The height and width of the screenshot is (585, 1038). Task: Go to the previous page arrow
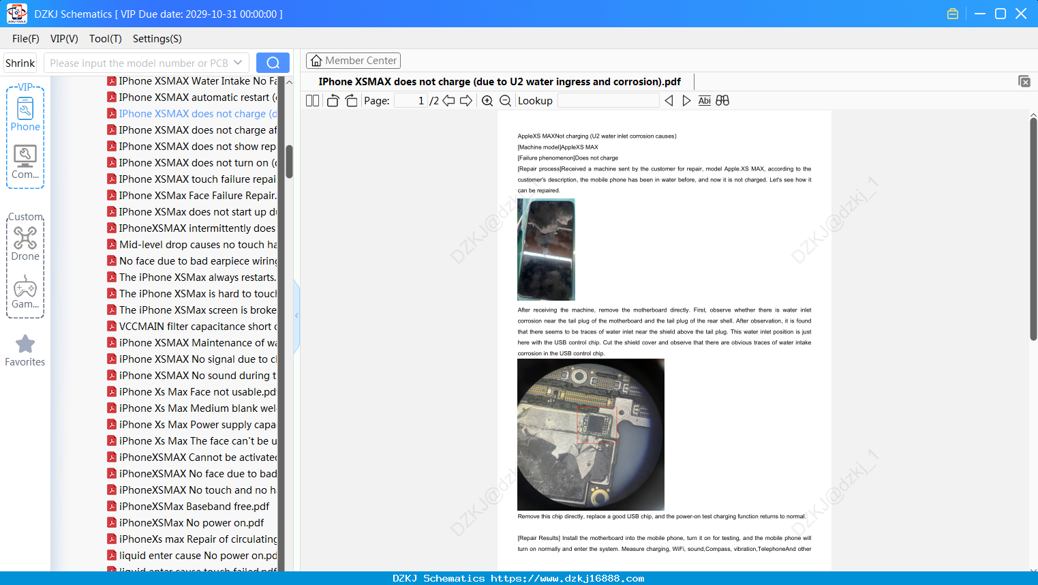pos(448,101)
